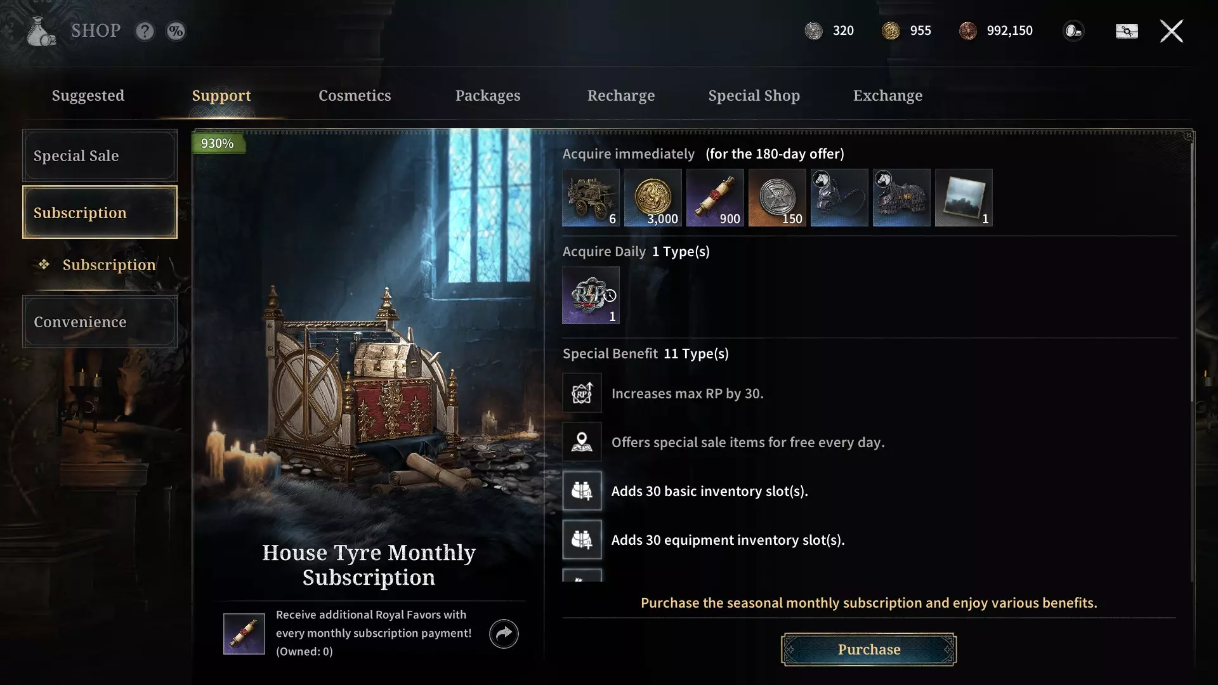Click the percent discount icon near SHOP

[176, 31]
